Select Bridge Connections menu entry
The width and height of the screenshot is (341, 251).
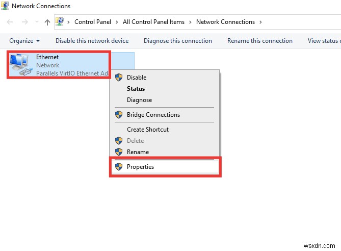(x=153, y=115)
